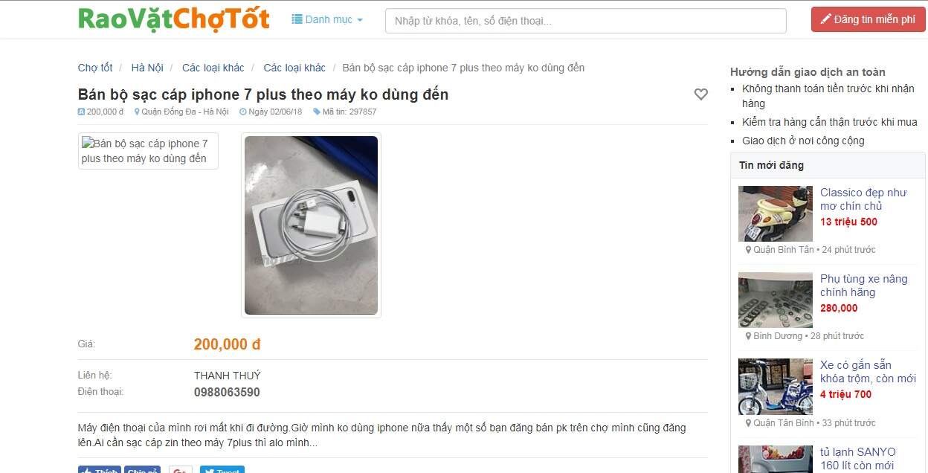This screenshot has width=928, height=473.
Task: Open the Classico đẹp như mơ listing
Action: tap(863, 199)
